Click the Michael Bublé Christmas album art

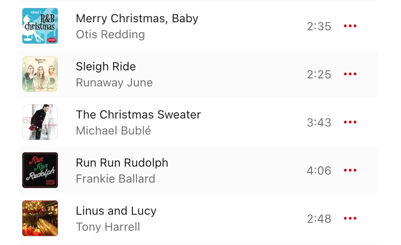(x=40, y=122)
